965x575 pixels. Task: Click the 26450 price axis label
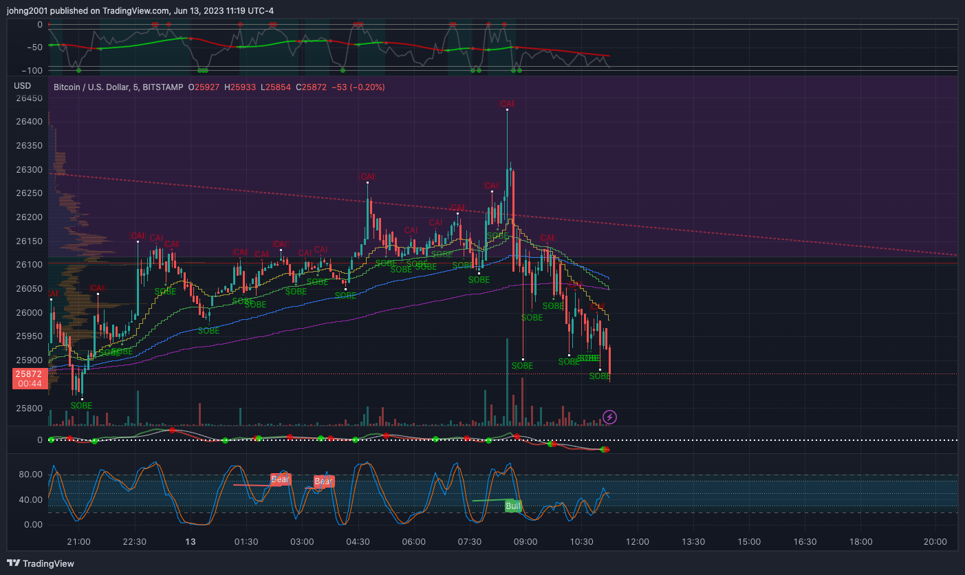[29, 98]
